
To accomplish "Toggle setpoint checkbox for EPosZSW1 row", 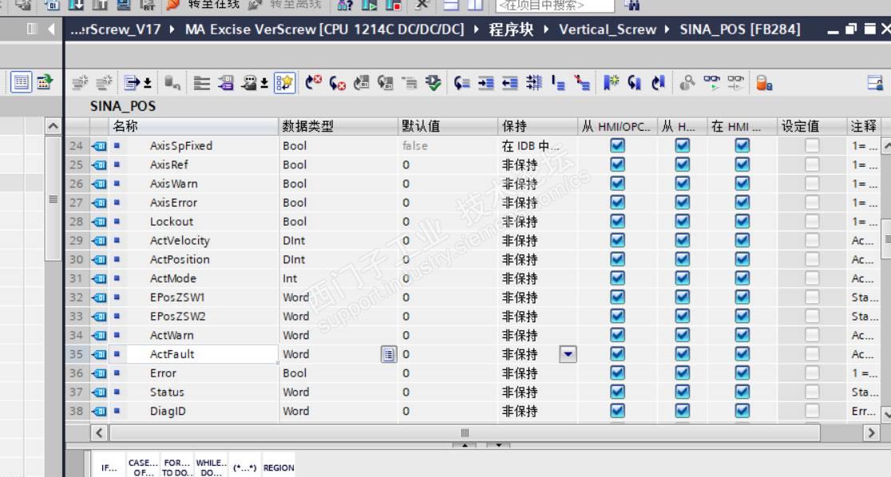I will (x=812, y=297).
